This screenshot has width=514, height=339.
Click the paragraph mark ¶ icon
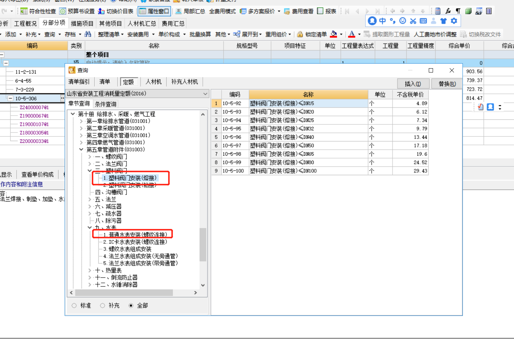458,11
